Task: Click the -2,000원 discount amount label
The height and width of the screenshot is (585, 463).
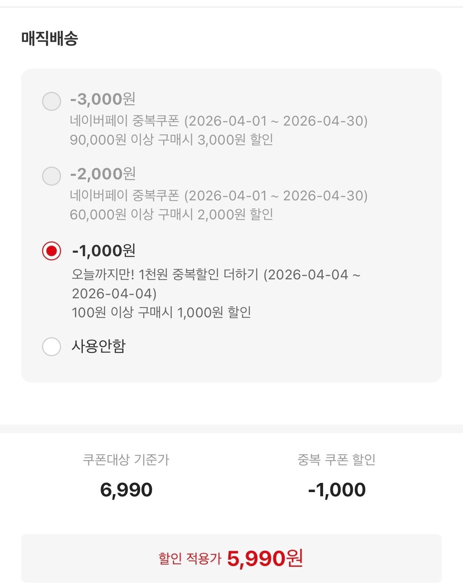Action: tap(103, 174)
